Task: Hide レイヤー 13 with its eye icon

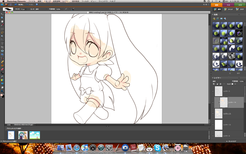Action: 213,113
